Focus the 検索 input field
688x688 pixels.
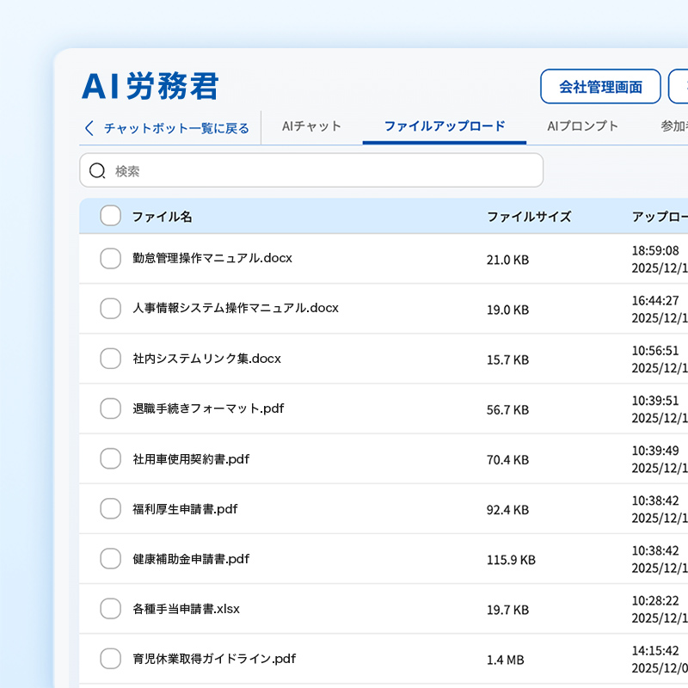coord(318,171)
